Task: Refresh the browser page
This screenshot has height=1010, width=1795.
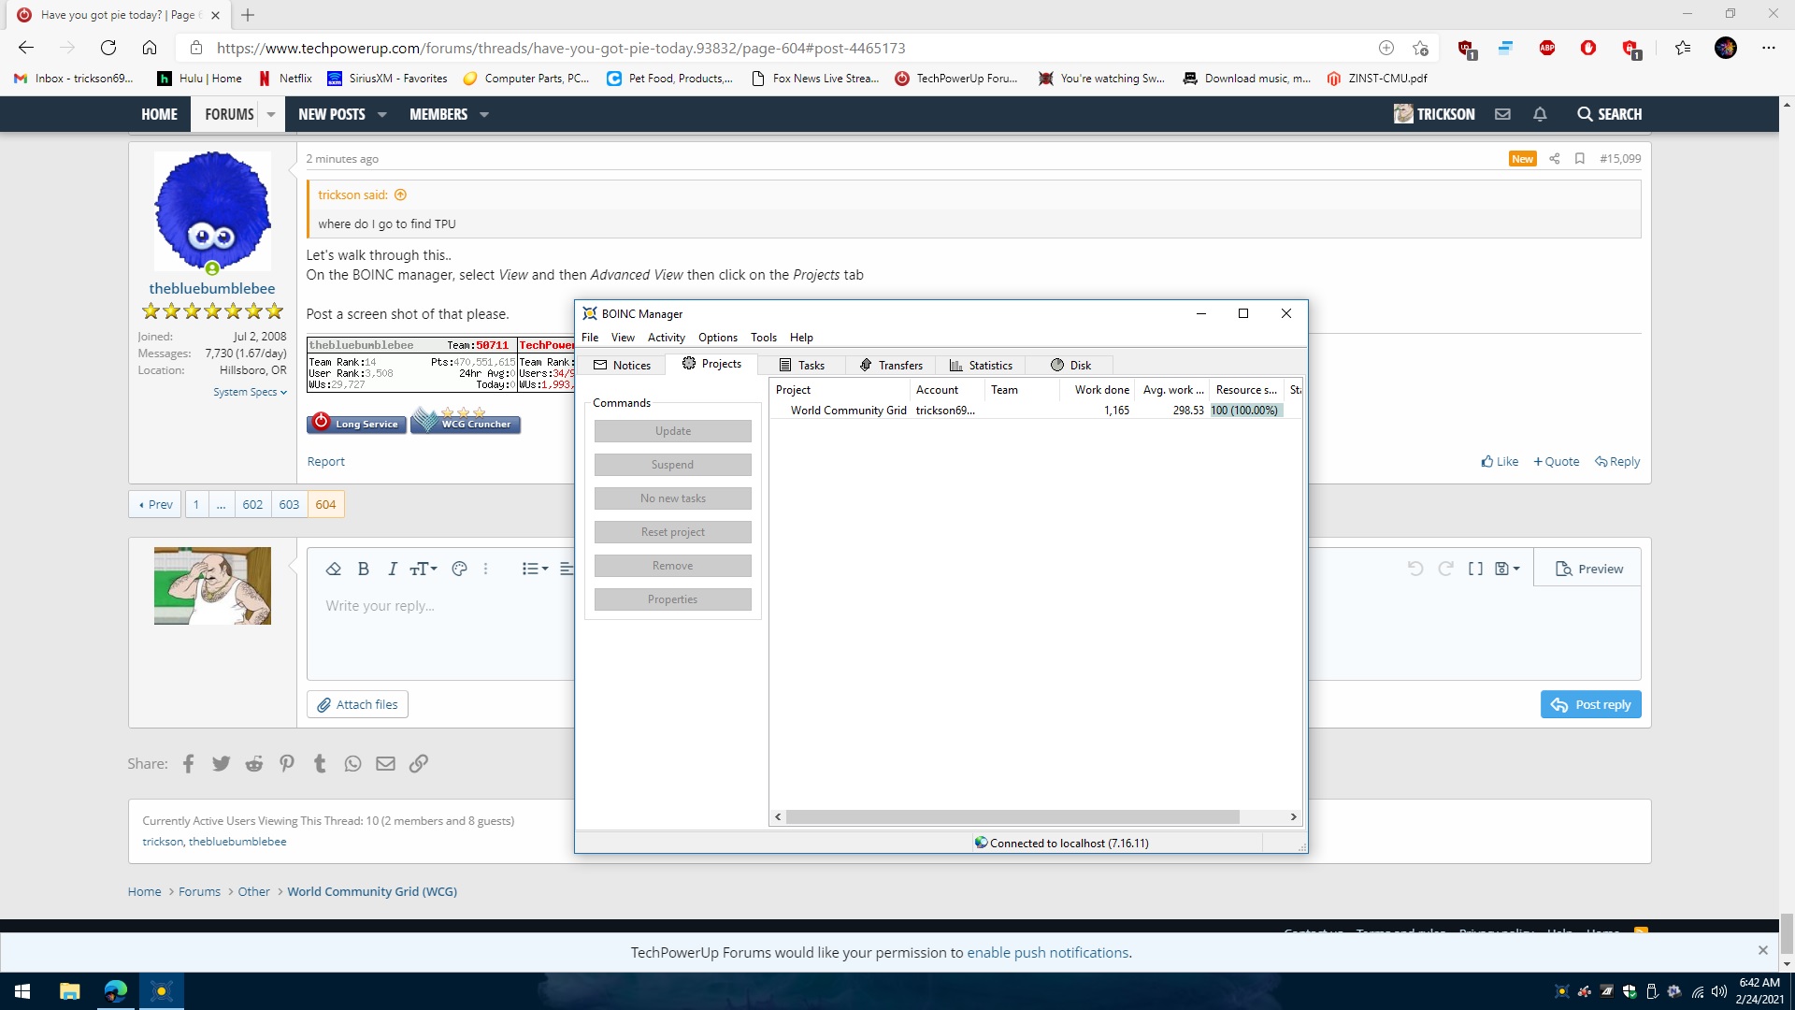Action: [108, 48]
